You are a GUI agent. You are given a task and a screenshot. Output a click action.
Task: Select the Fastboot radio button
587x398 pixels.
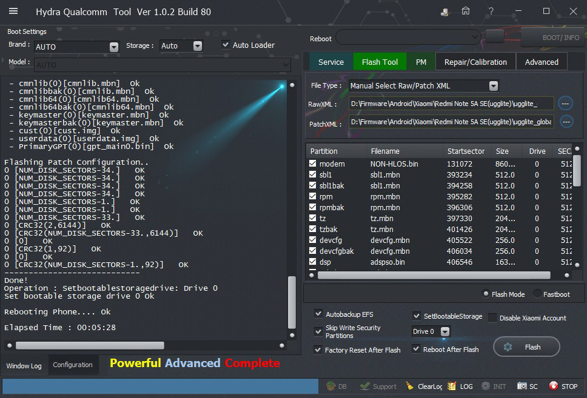click(x=537, y=294)
